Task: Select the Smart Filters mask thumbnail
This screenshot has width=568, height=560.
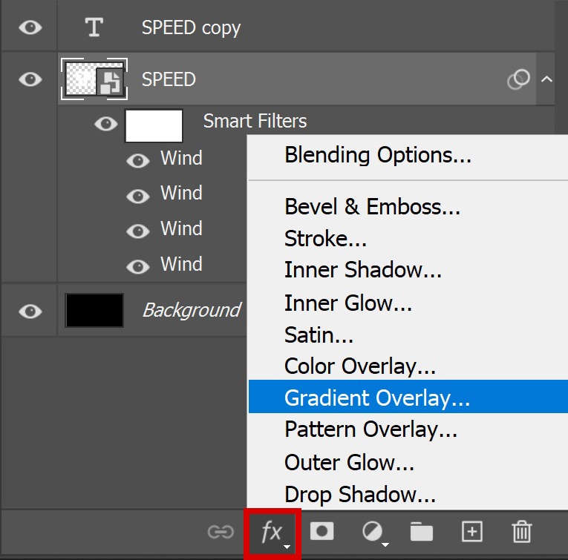Action: tap(154, 125)
